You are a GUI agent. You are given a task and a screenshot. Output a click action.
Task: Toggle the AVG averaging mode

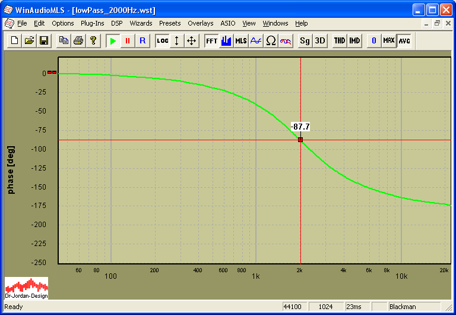pos(404,40)
